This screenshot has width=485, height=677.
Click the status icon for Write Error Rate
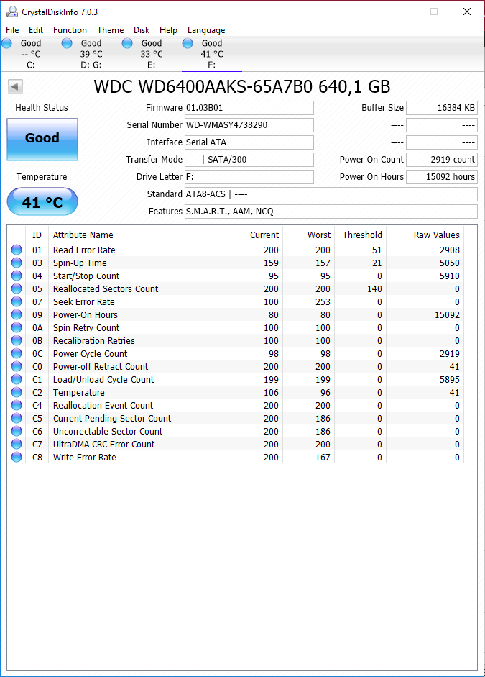coord(17,457)
